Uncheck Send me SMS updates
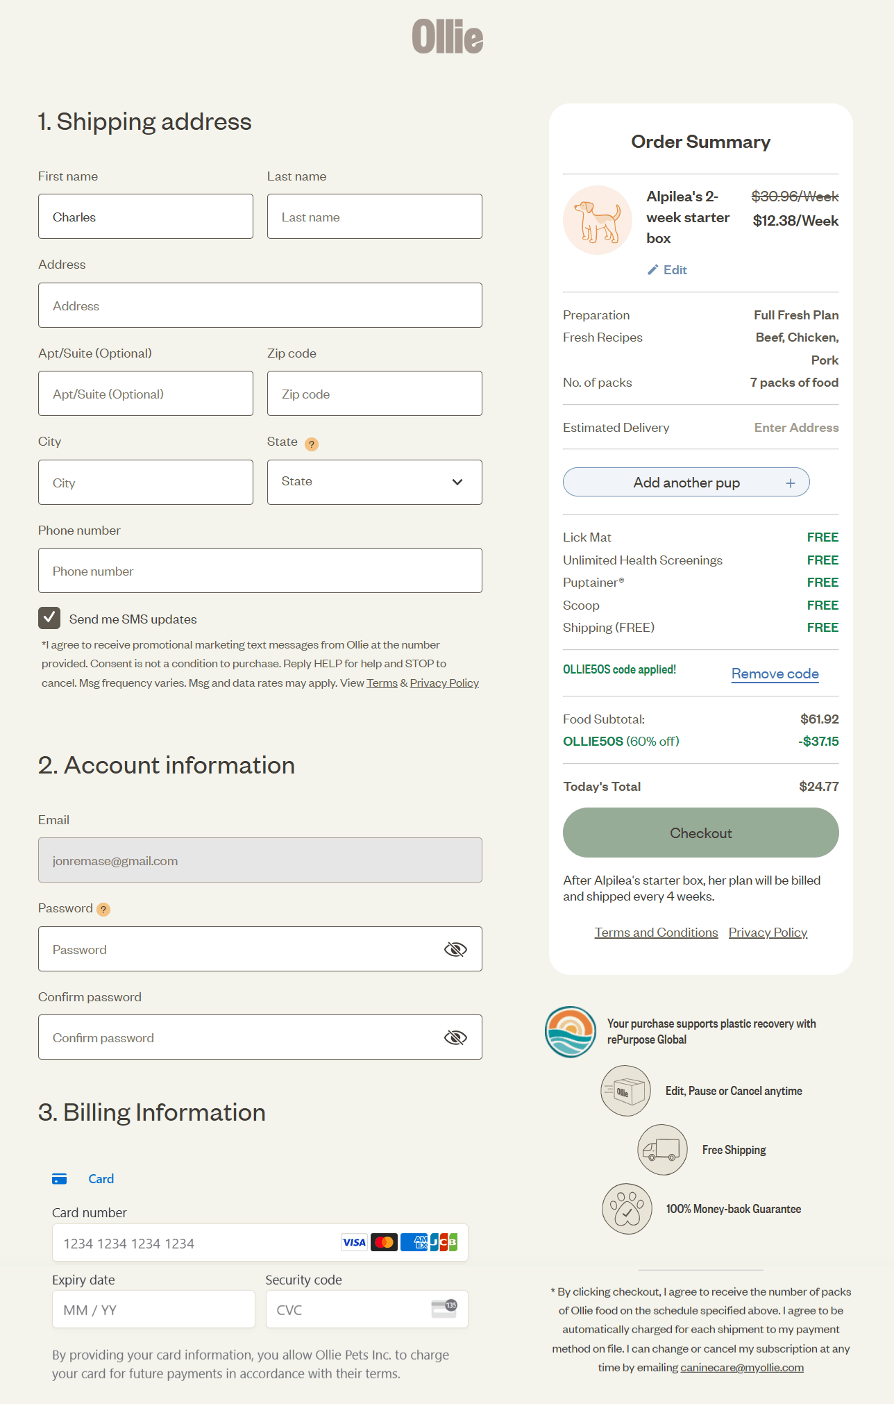894x1404 pixels. pyautogui.click(x=49, y=618)
